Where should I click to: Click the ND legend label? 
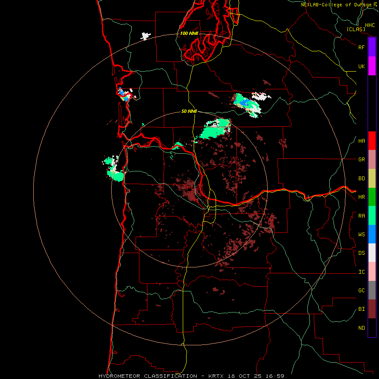coord(361,328)
